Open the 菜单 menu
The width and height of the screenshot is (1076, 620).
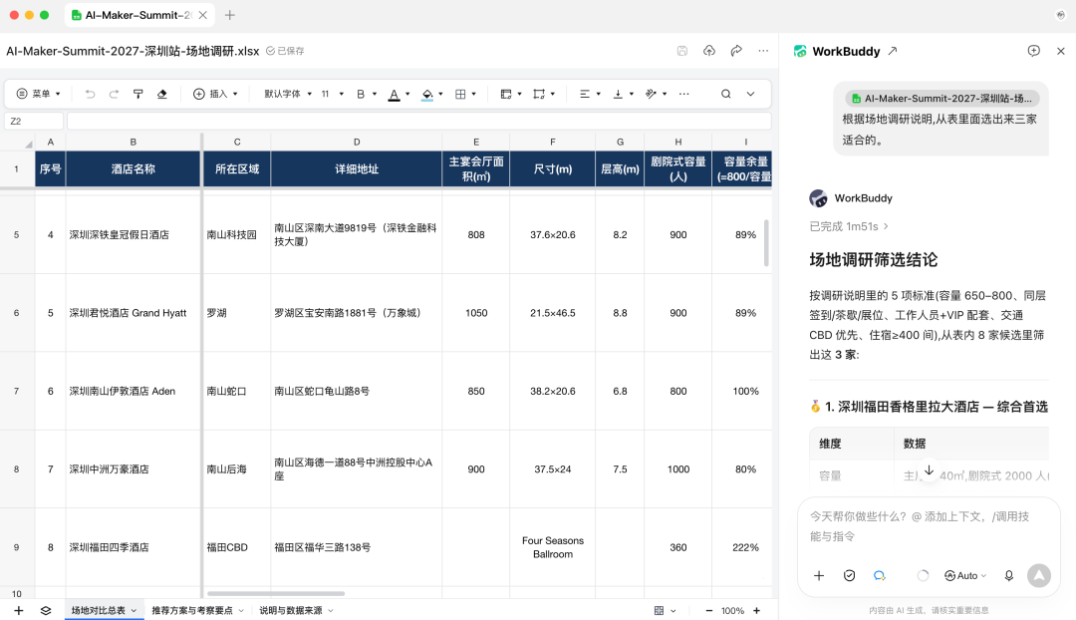(x=39, y=94)
